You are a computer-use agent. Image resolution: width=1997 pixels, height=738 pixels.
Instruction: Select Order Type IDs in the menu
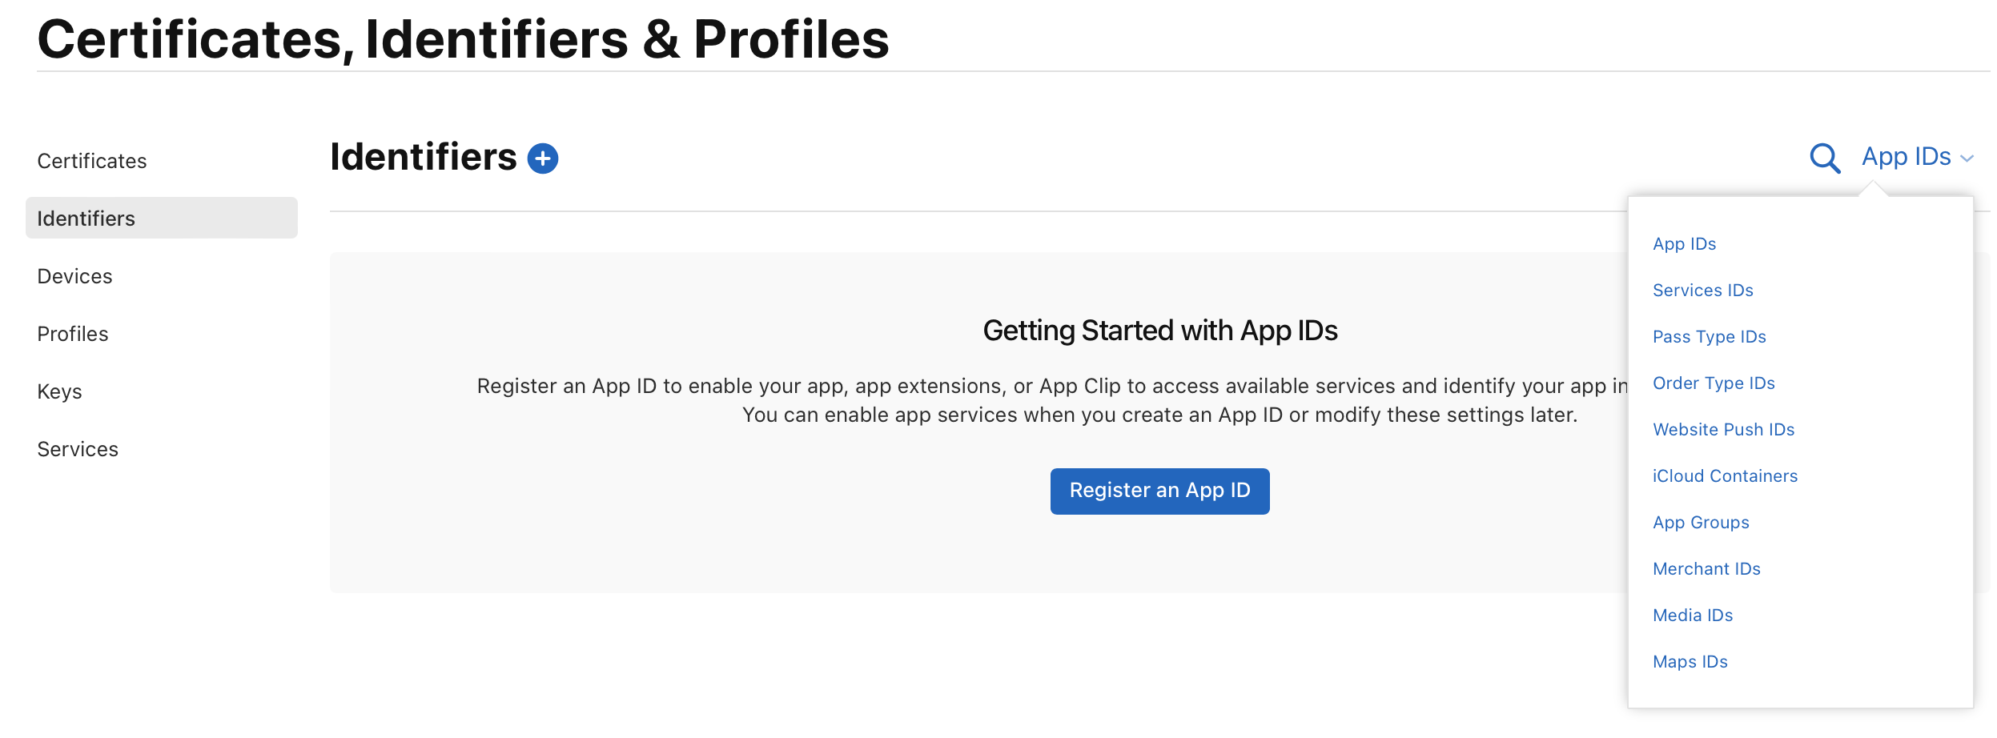tap(1714, 383)
